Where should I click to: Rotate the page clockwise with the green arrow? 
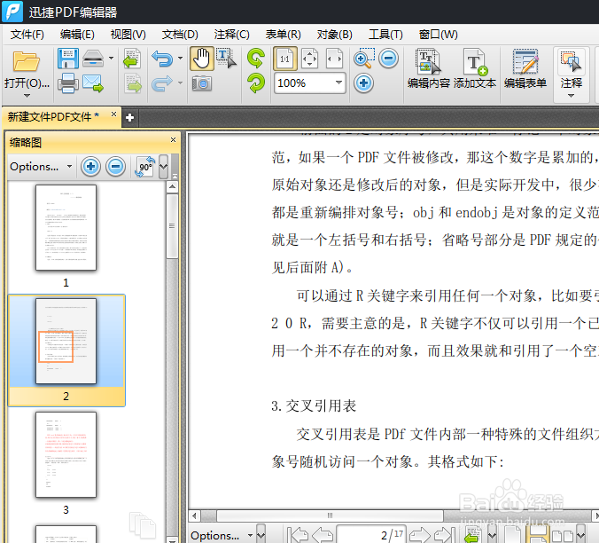point(255,83)
